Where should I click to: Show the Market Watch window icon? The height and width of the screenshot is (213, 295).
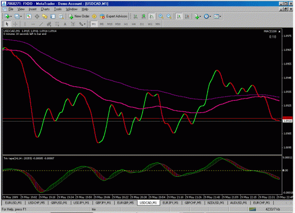pos(29,16)
